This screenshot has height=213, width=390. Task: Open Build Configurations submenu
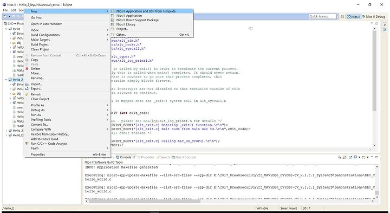(x=67, y=35)
